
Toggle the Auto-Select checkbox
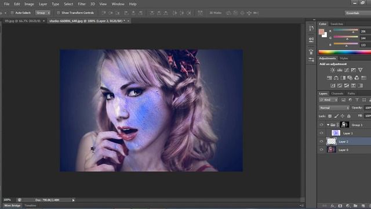12,13
